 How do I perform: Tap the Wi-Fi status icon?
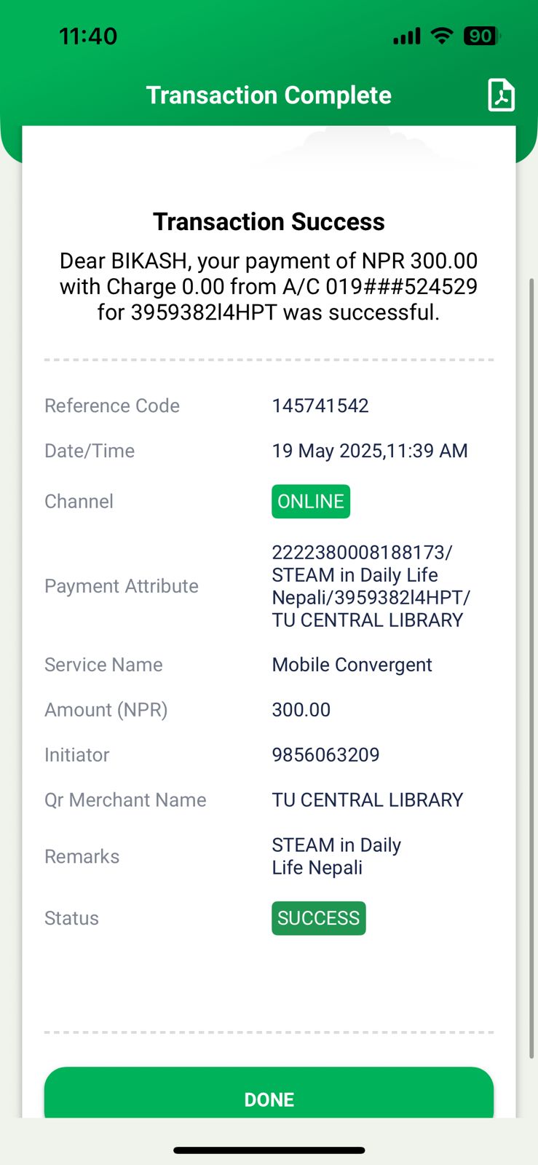click(x=441, y=36)
